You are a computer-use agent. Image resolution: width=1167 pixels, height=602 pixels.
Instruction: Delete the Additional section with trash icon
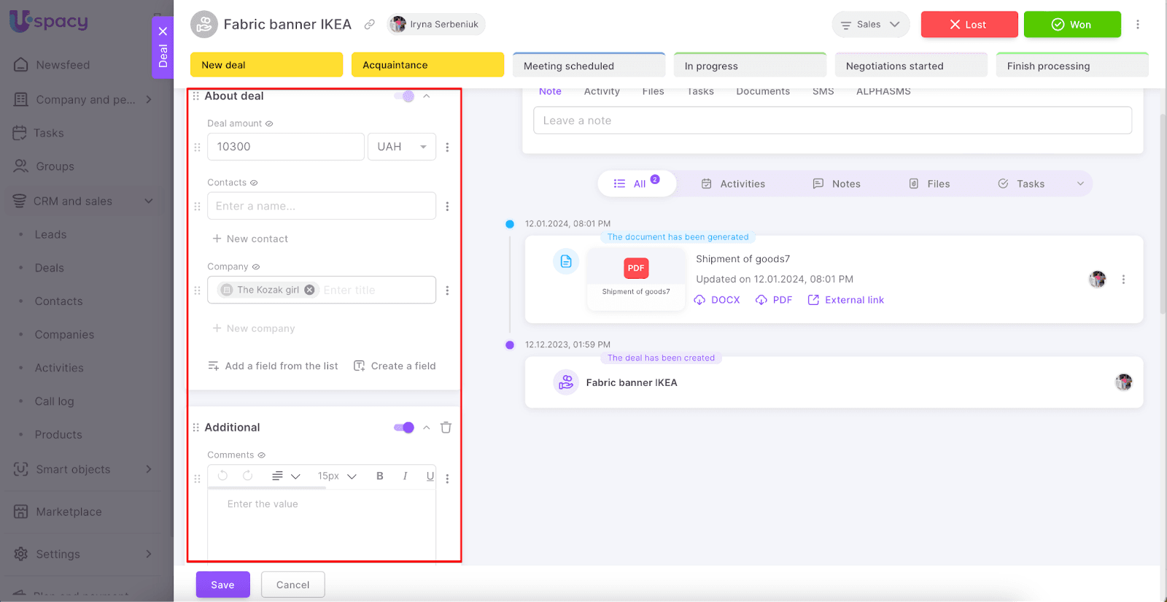point(446,428)
